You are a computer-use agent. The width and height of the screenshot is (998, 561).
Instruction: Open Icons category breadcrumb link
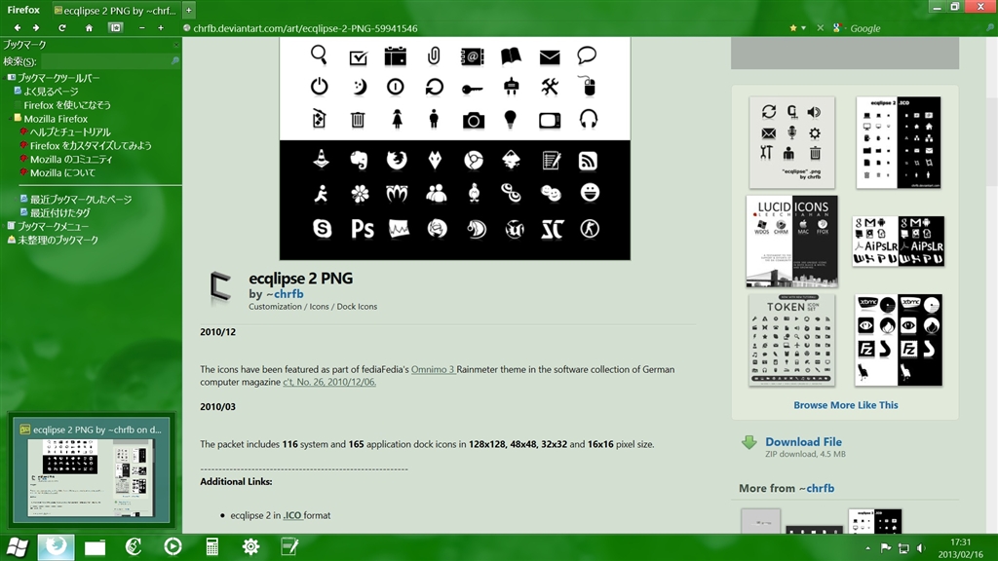319,306
